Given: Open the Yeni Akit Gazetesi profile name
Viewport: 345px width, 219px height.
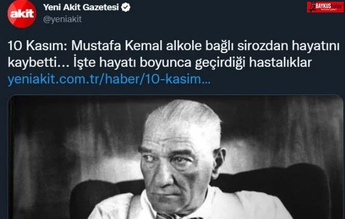Looking at the screenshot, I should 81,7.
